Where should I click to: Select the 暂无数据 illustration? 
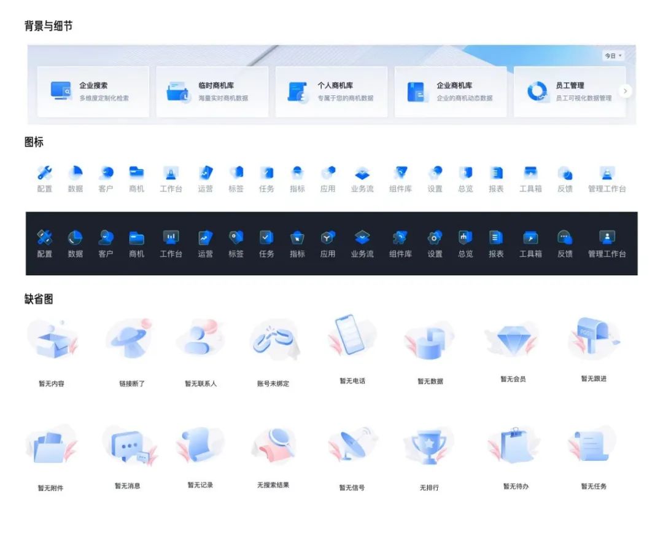tap(429, 340)
